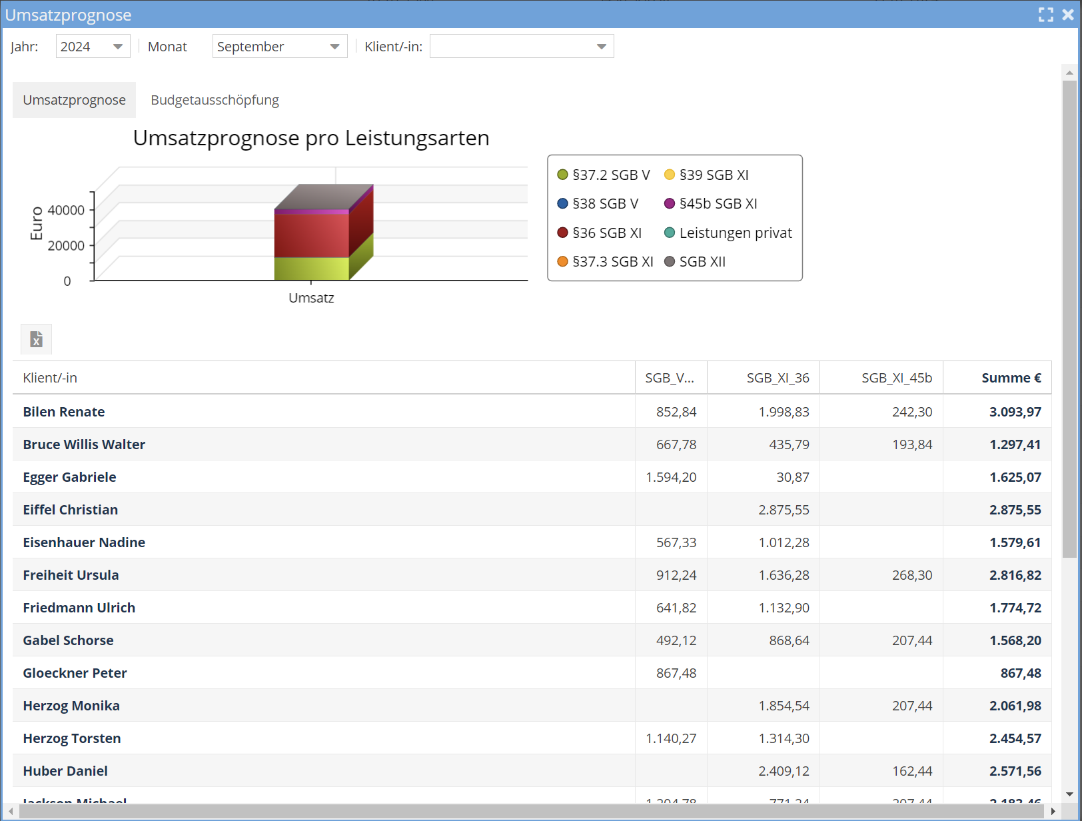Close the Umsatzprognose dialog
1082x821 pixels.
(1068, 15)
